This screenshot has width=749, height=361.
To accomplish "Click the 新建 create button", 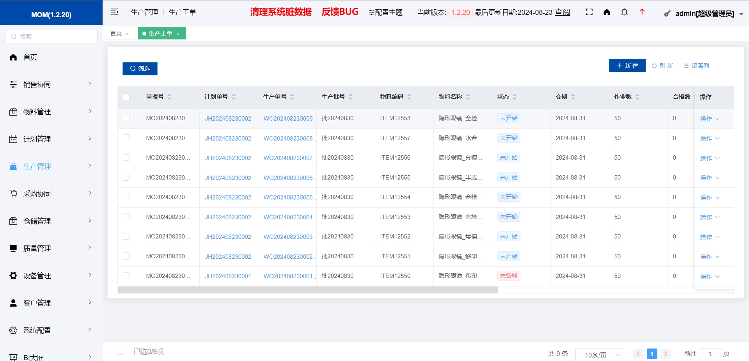I will point(627,66).
